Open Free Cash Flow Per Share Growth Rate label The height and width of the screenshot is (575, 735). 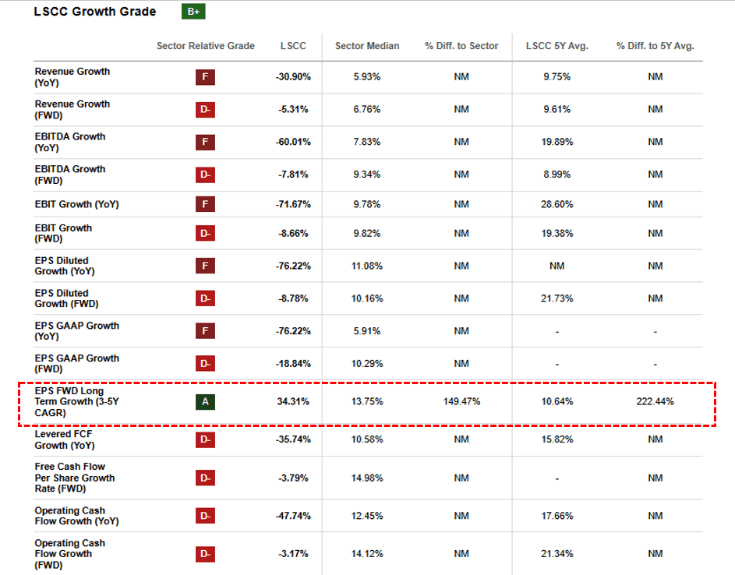pos(75,478)
